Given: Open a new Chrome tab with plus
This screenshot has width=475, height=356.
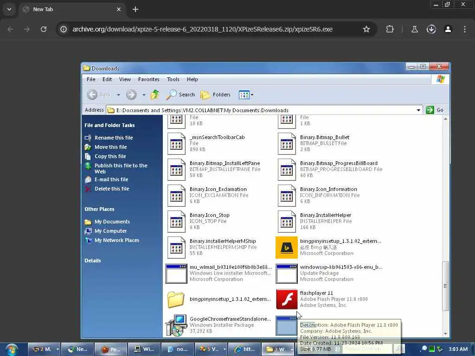Looking at the screenshot, I should 135,9.
